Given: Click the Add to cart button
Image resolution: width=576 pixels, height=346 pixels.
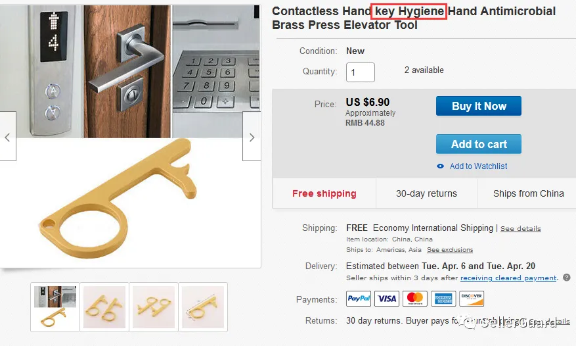Looking at the screenshot, I should [479, 144].
